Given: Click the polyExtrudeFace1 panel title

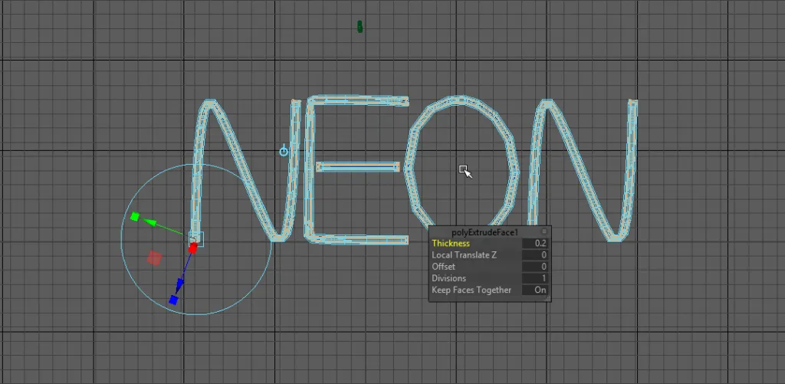Looking at the screenshot, I should coord(485,231).
